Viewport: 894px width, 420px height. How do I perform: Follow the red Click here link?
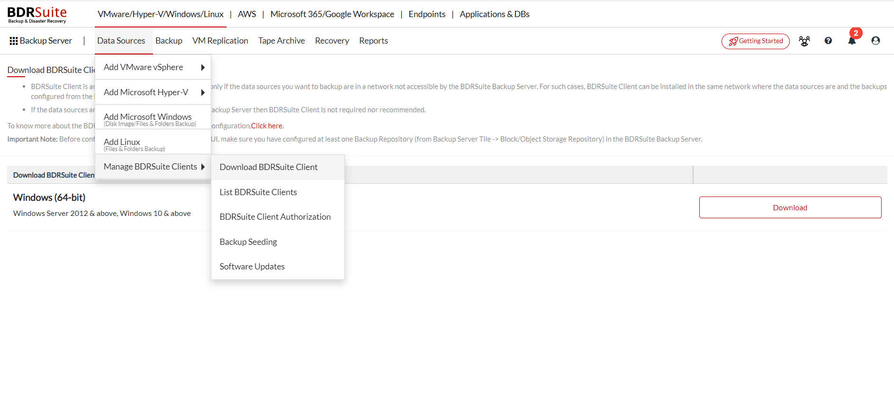(x=267, y=126)
